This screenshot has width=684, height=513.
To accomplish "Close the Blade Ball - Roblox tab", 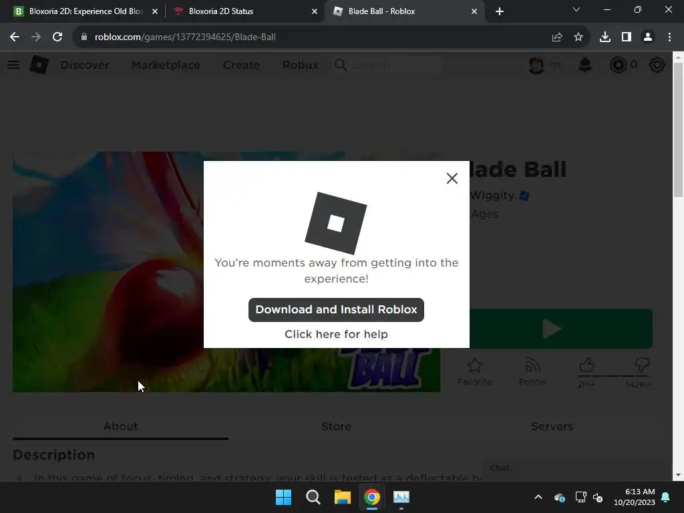I will pos(474,11).
